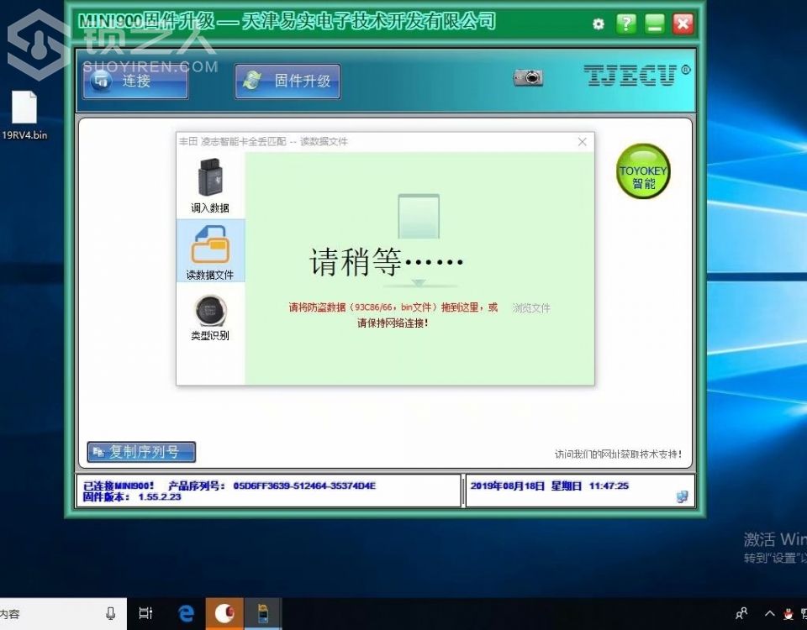This screenshot has width=807, height=630.
Task: Click the camera screenshot icon
Action: coord(528,77)
